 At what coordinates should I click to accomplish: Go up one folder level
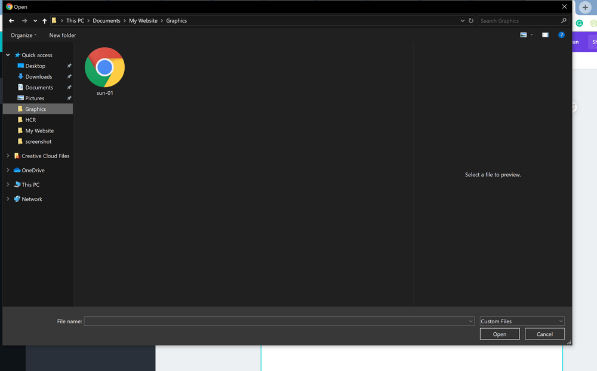tap(45, 20)
